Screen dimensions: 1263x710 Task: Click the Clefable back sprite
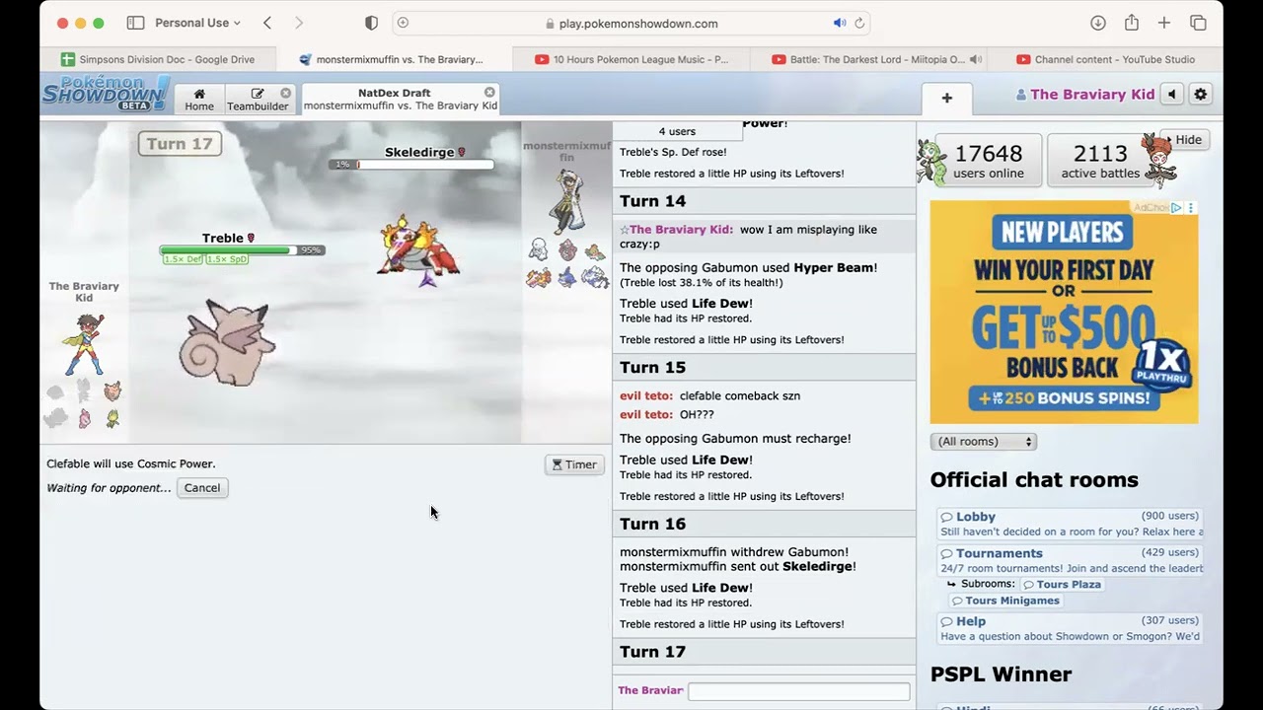click(x=229, y=343)
